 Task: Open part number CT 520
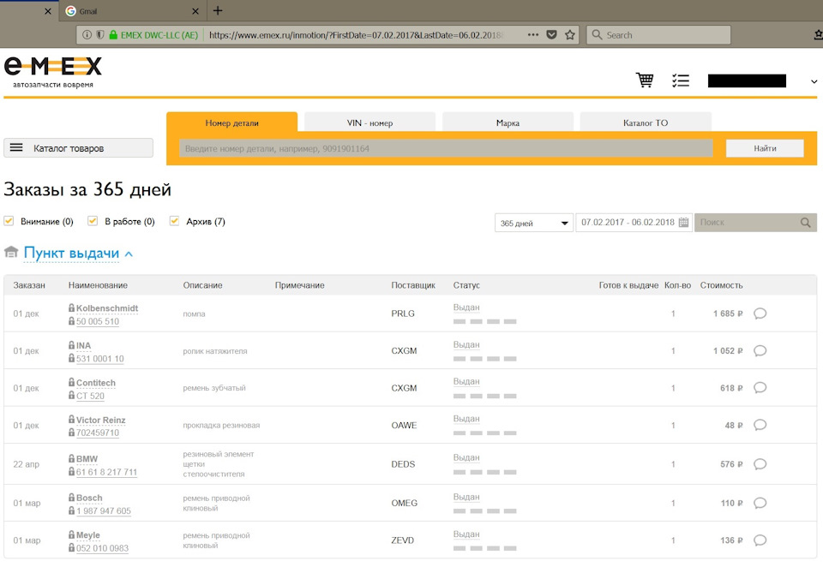point(90,396)
